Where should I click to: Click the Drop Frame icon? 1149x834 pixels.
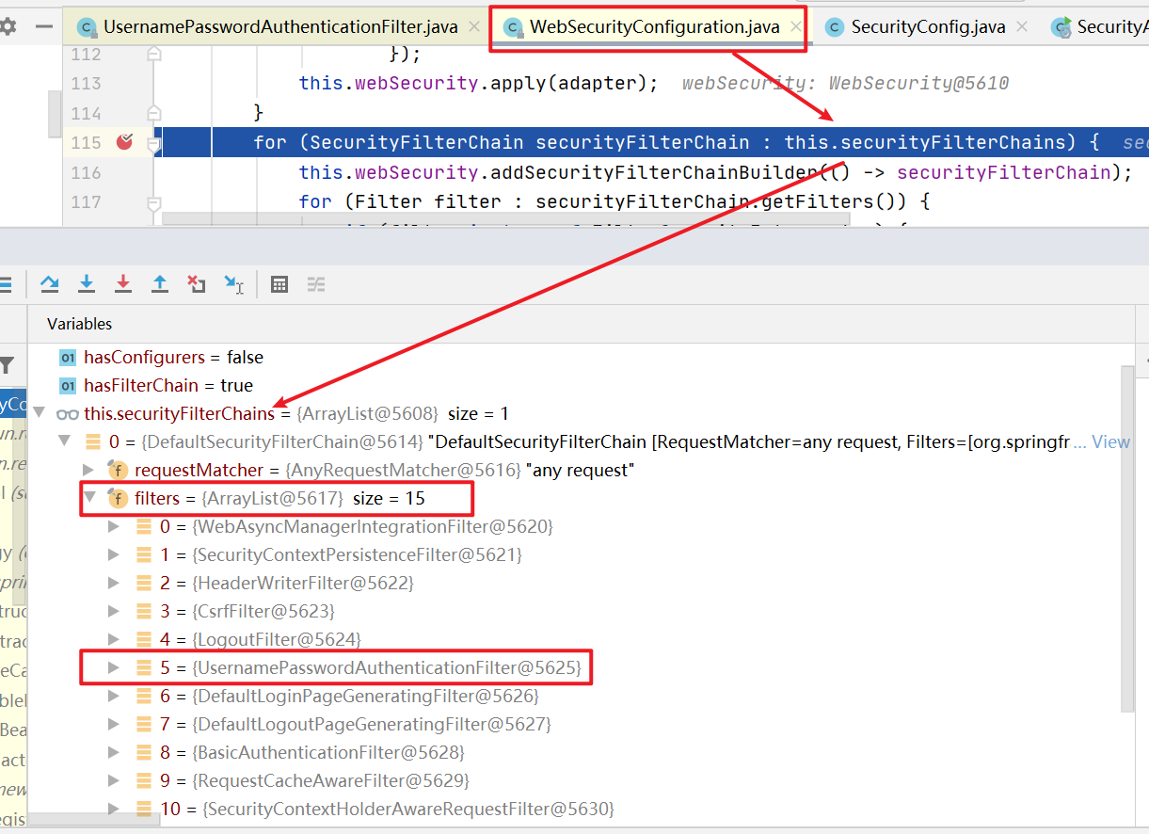[196, 283]
